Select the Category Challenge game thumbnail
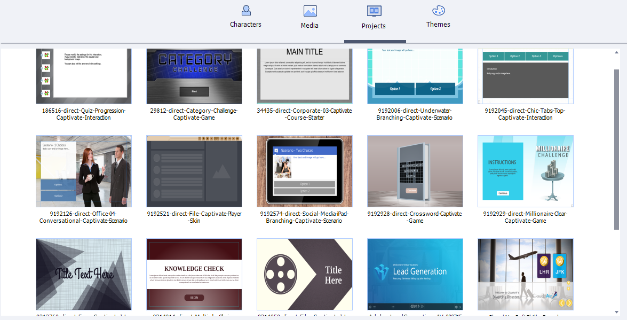The width and height of the screenshot is (627, 320). [x=194, y=76]
